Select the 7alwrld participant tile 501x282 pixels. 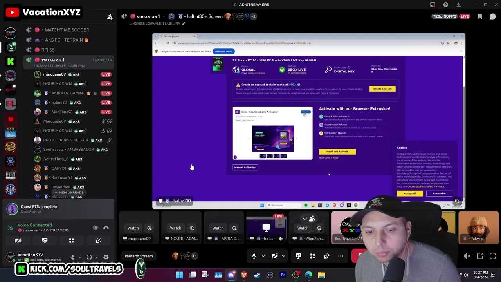(479, 228)
